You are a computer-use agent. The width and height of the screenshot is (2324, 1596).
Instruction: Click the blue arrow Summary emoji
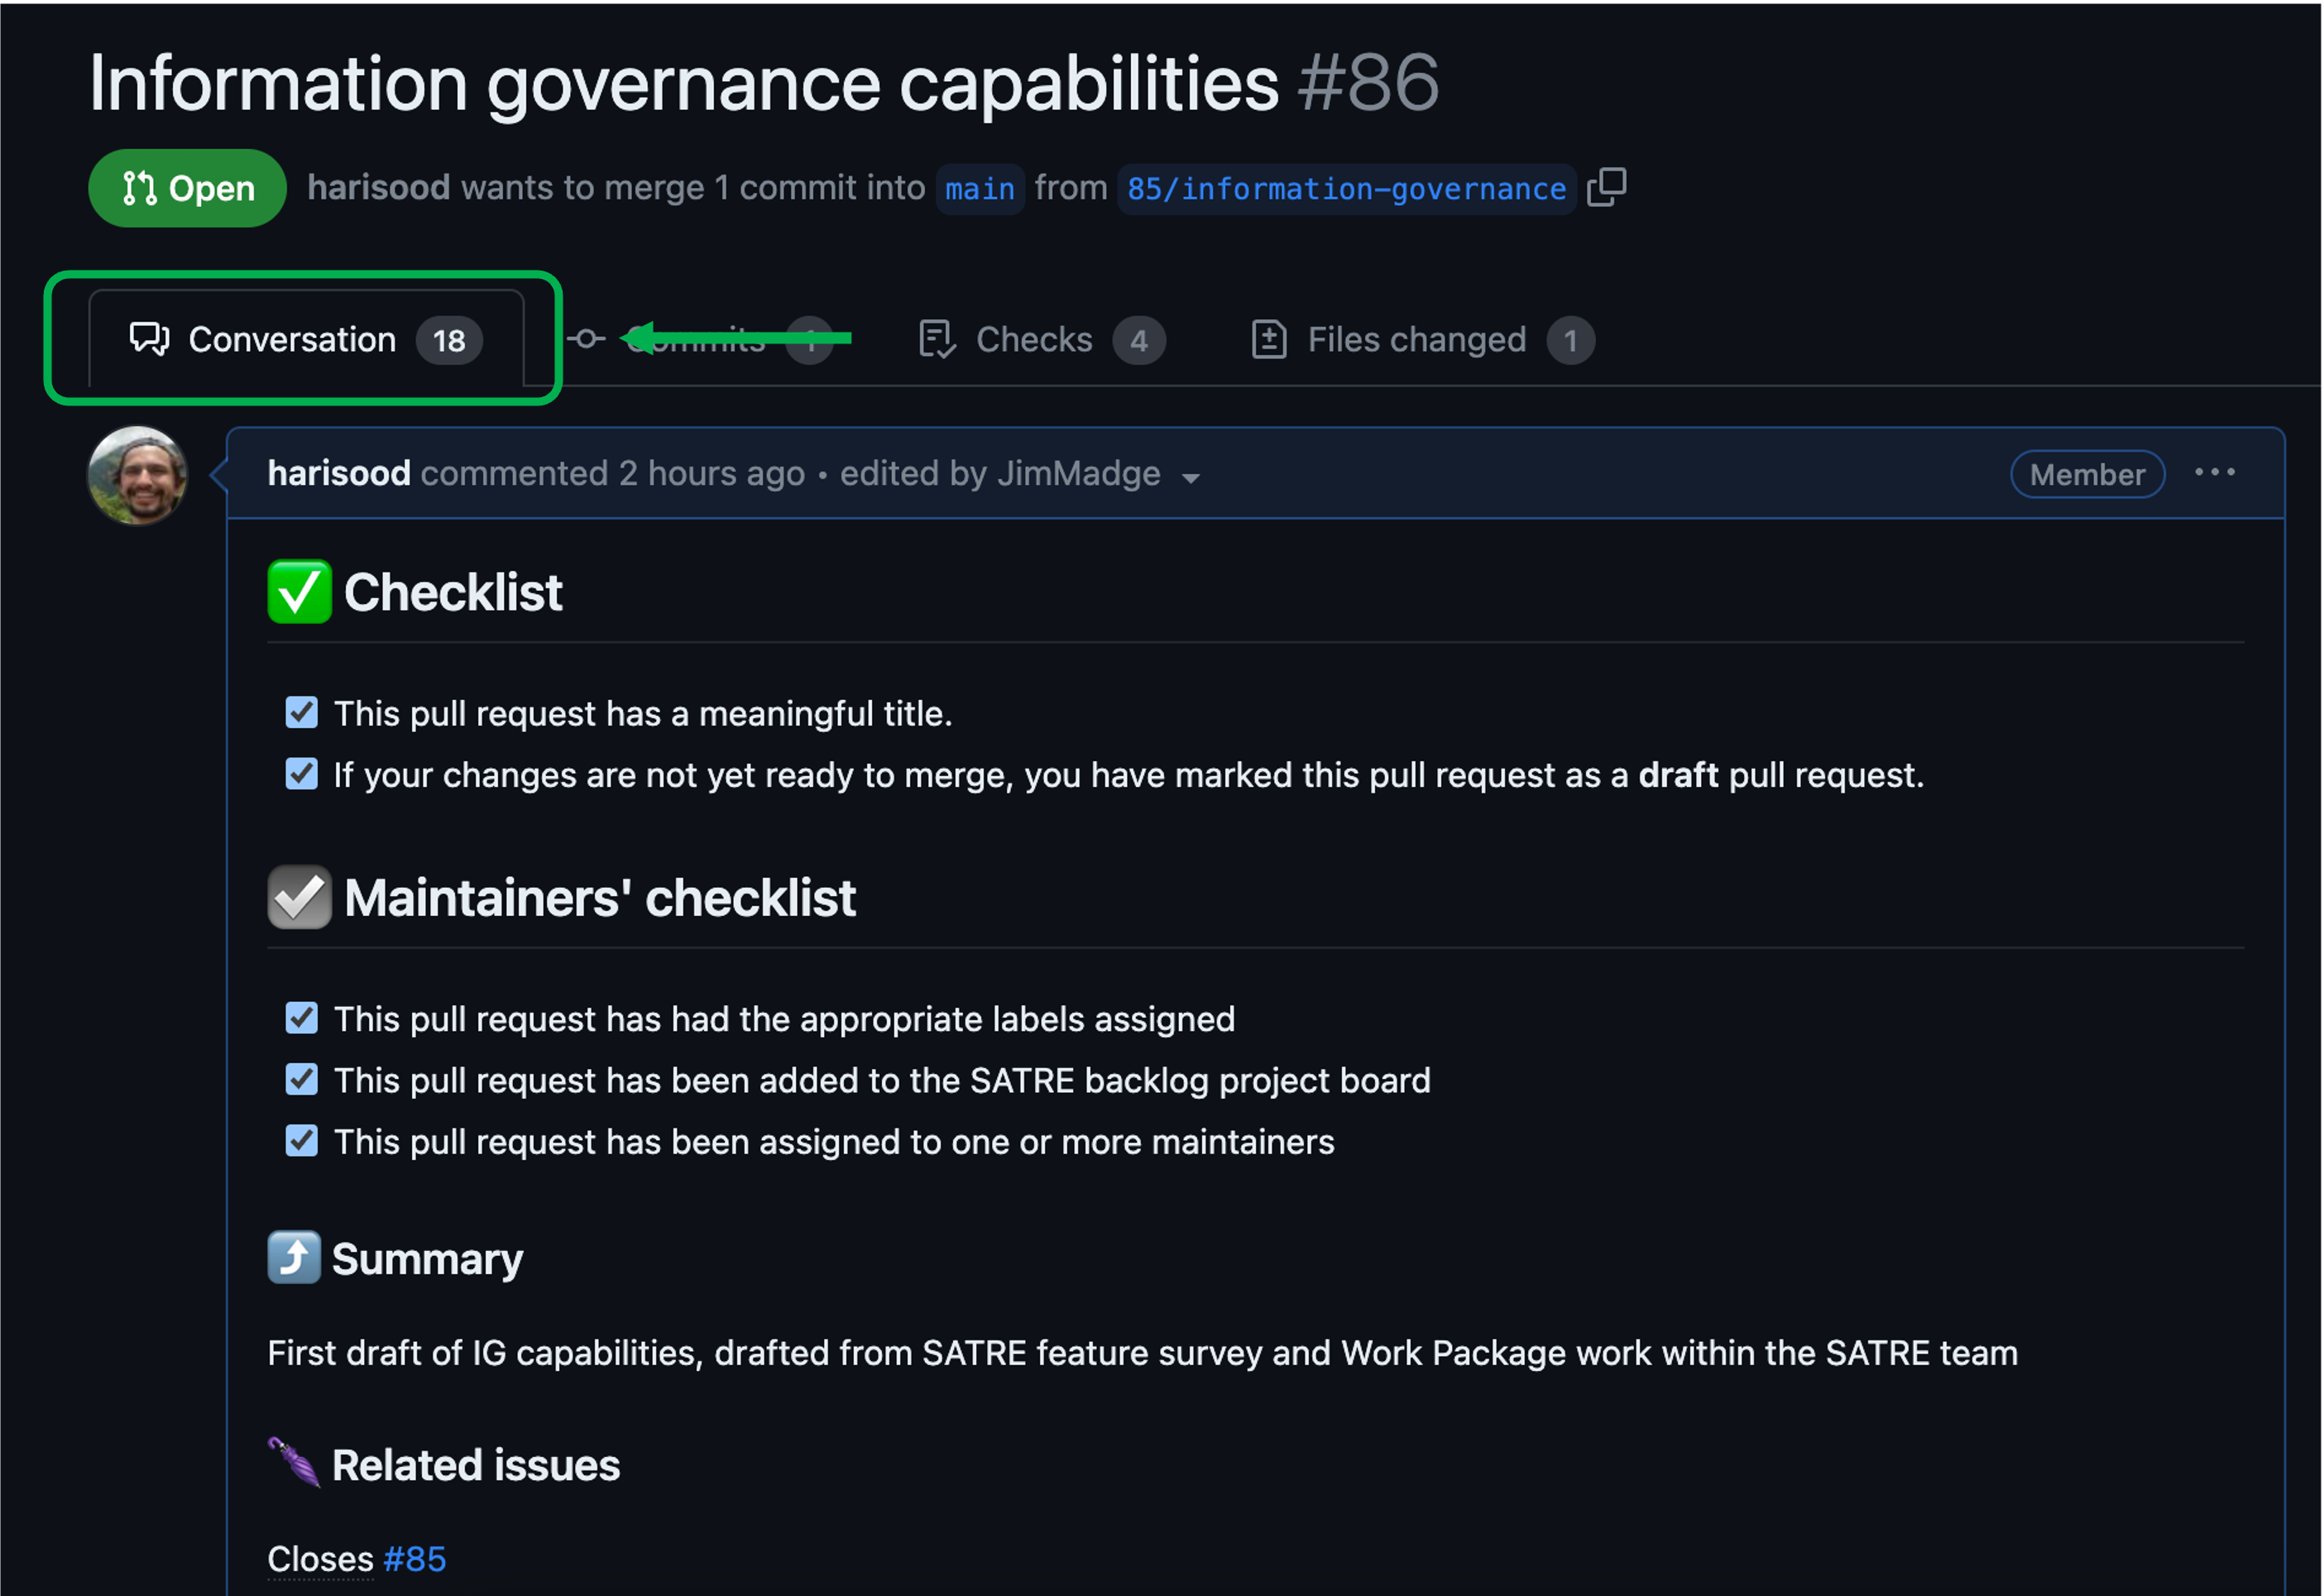[x=294, y=1258]
